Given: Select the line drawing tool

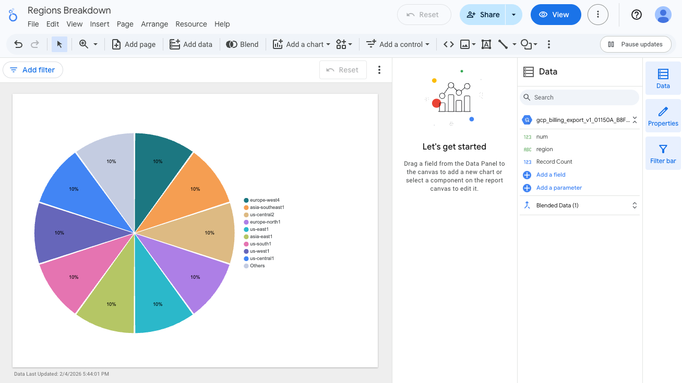Looking at the screenshot, I should (x=504, y=44).
